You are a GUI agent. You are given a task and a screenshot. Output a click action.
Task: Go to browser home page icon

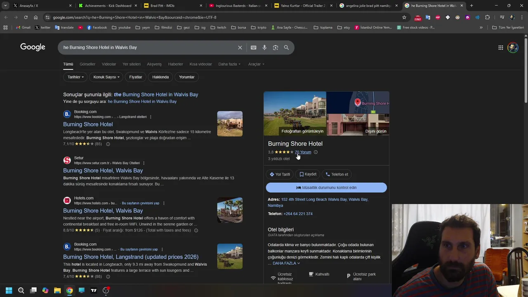coord(35,17)
